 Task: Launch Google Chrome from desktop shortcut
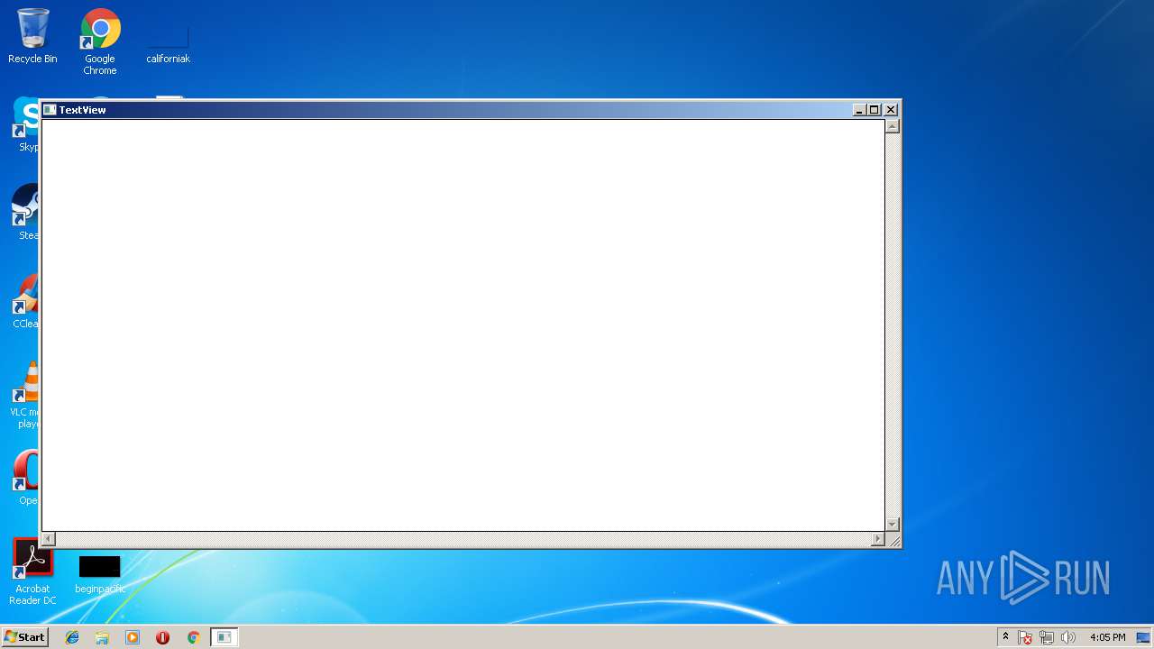point(100,41)
